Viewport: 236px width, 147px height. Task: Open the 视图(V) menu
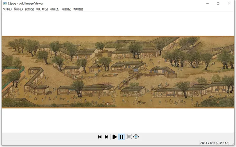[x=29, y=9]
